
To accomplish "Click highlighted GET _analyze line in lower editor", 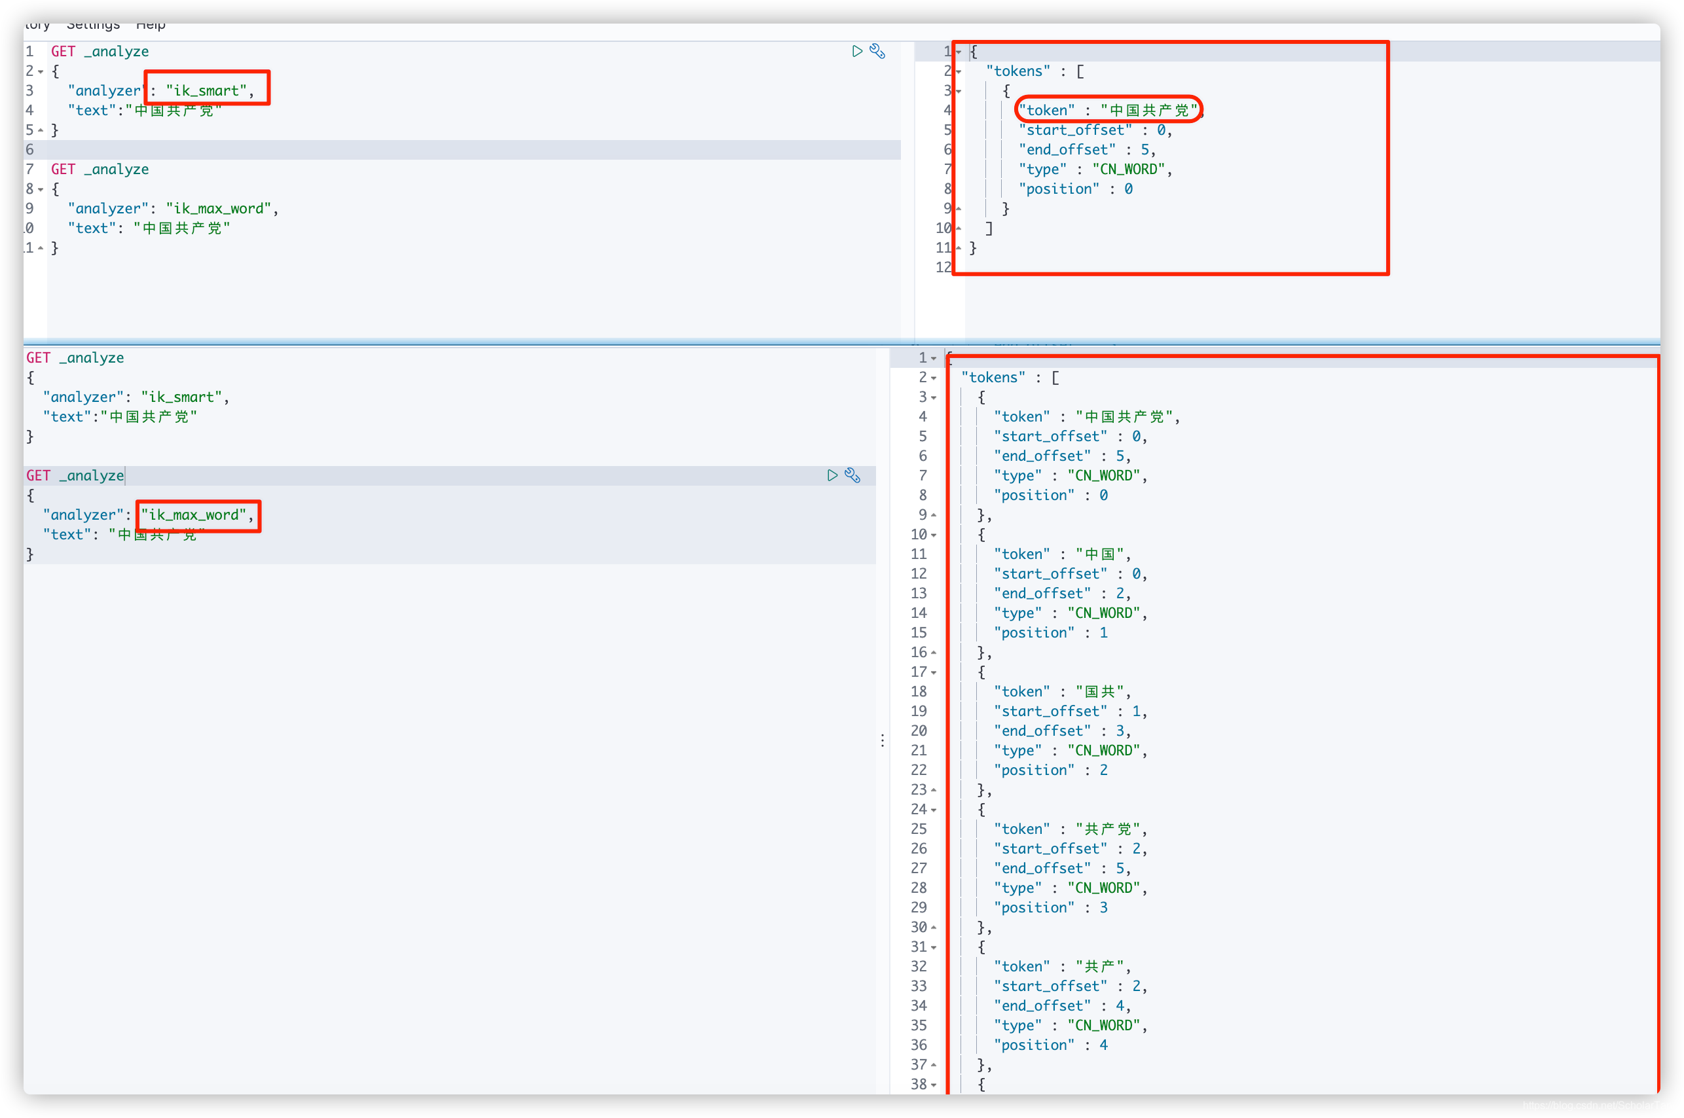I will tap(75, 476).
